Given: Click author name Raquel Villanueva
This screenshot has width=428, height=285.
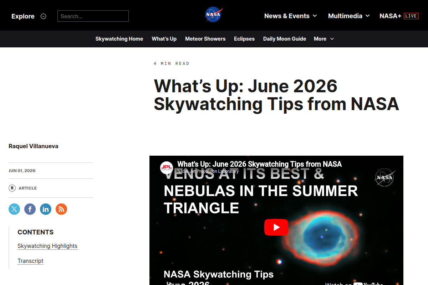Looking at the screenshot, I should click(x=33, y=146).
